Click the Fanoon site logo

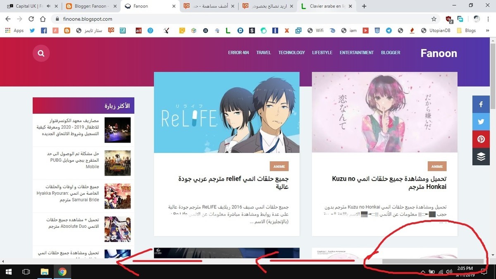tap(439, 53)
